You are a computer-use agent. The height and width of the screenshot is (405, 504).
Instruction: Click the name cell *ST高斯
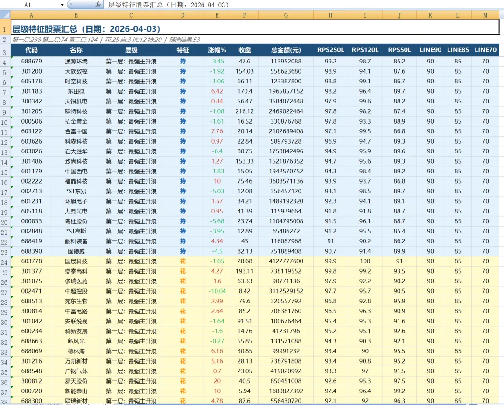(76, 231)
